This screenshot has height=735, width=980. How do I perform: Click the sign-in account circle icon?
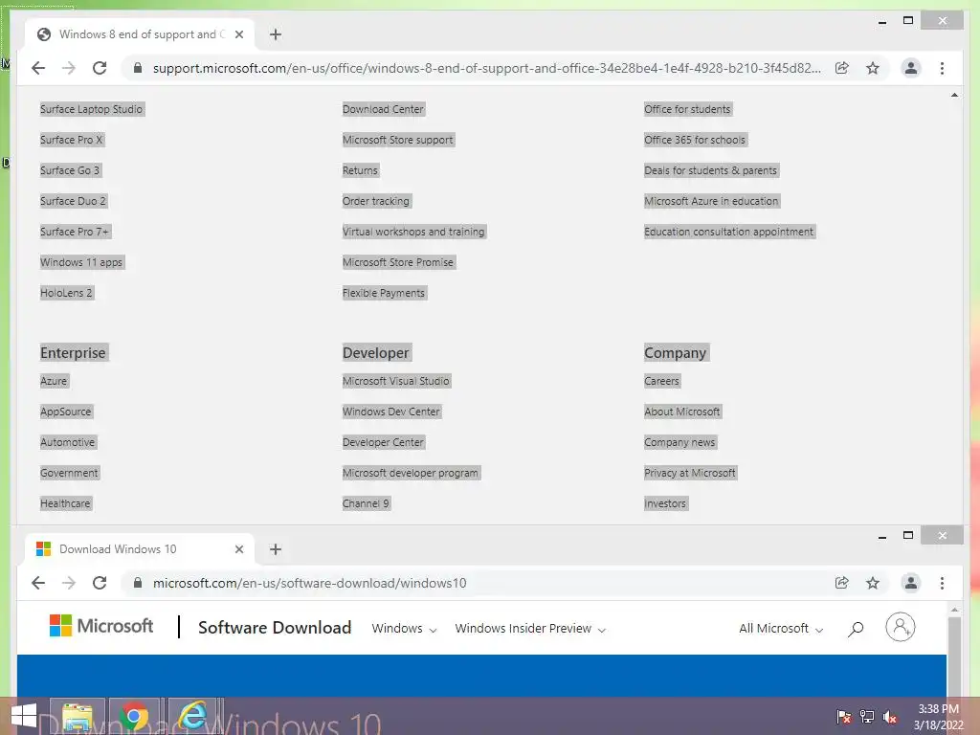[900, 627]
